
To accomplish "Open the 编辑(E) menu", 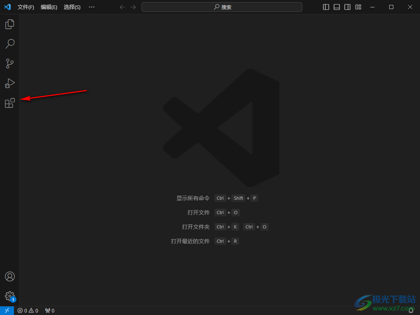I will click(x=49, y=7).
